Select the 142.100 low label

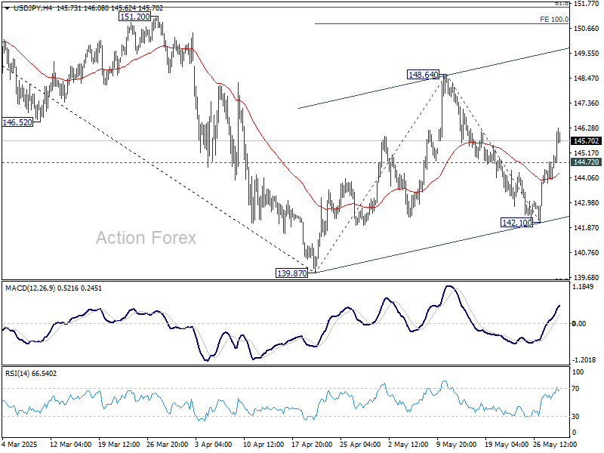tap(516, 223)
